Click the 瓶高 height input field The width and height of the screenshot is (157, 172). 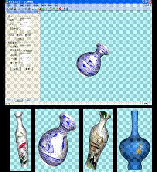point(25,20)
